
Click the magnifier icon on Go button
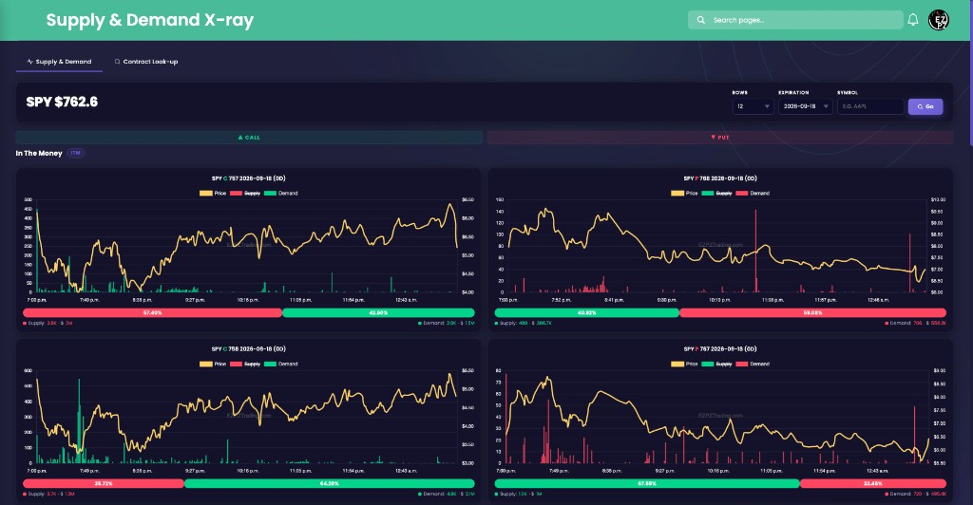click(920, 106)
